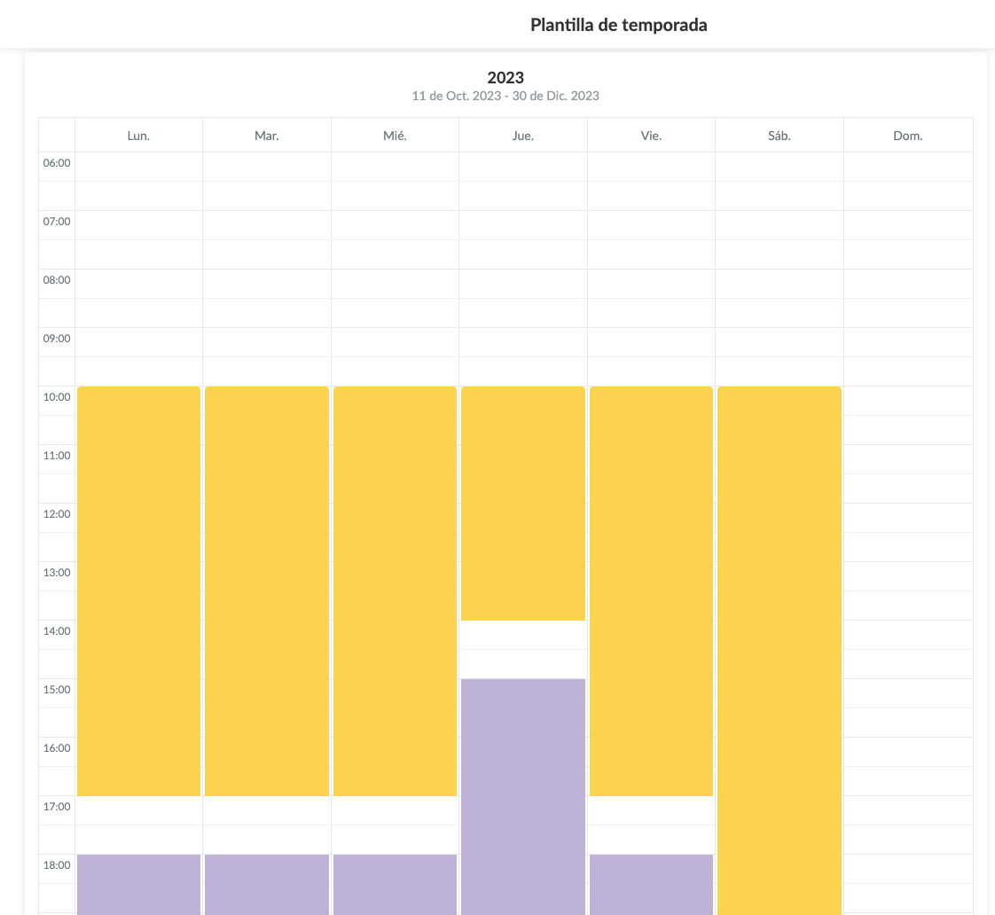Select the yellow Friday schedule block
Image resolution: width=995 pixels, height=915 pixels.
coord(651,590)
